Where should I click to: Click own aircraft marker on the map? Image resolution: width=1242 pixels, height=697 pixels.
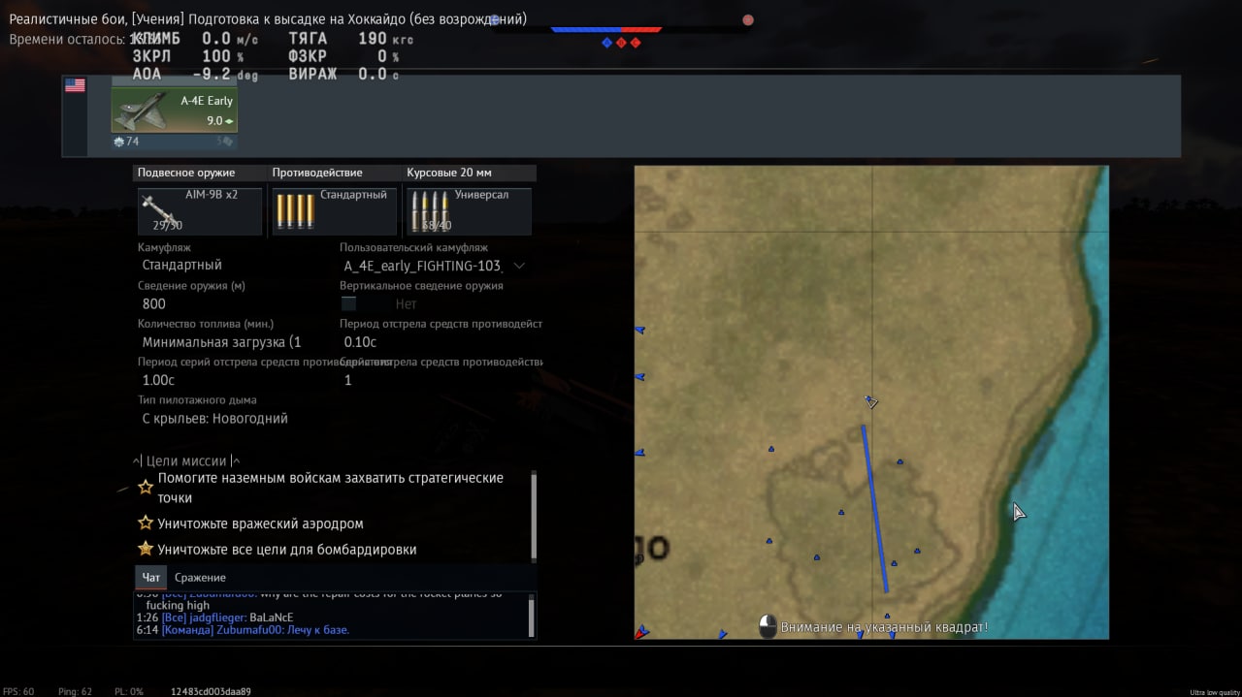(871, 401)
